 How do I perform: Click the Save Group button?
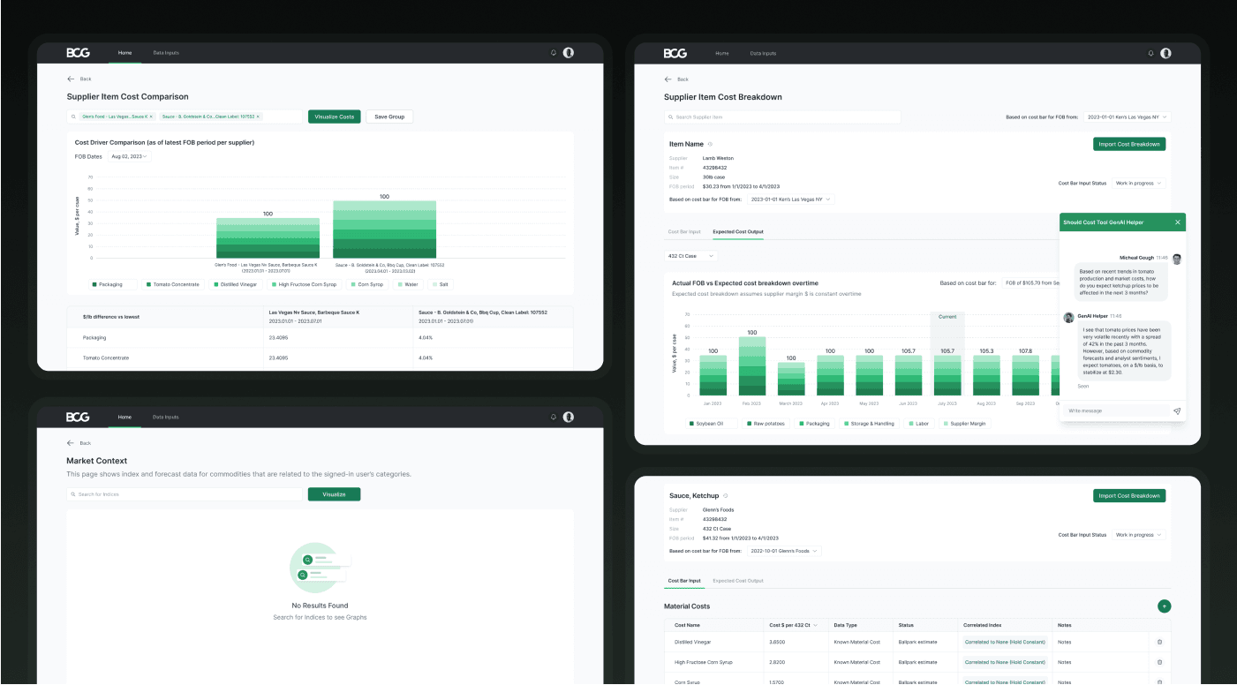point(389,117)
